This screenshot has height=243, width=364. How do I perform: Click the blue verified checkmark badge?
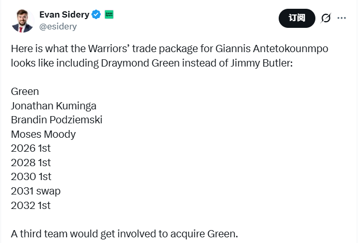pos(96,15)
